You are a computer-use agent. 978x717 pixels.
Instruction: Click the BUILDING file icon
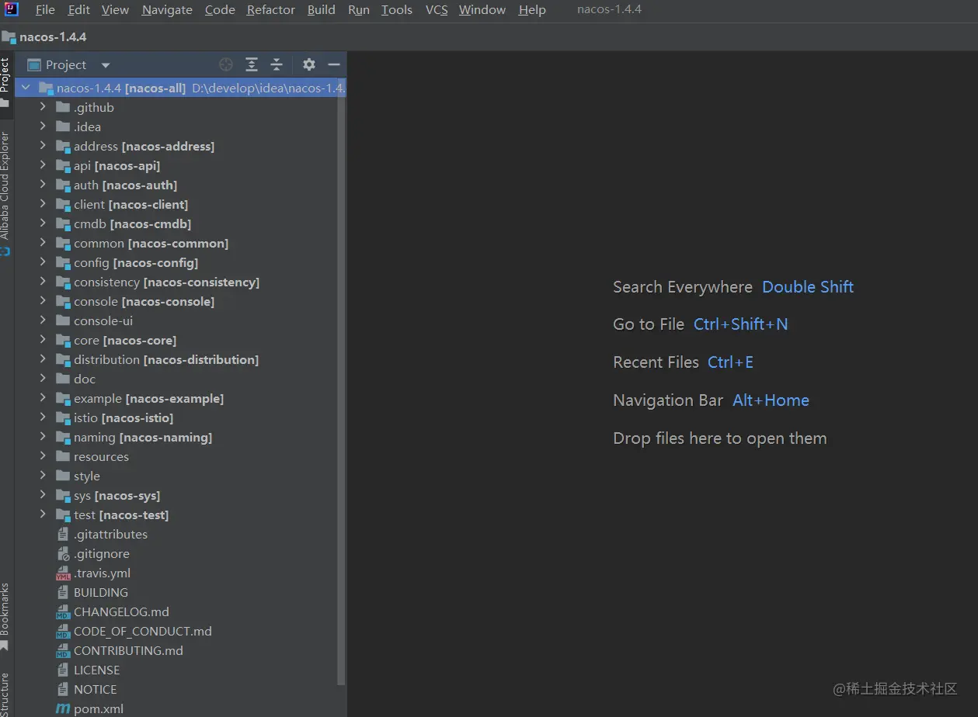click(x=63, y=592)
